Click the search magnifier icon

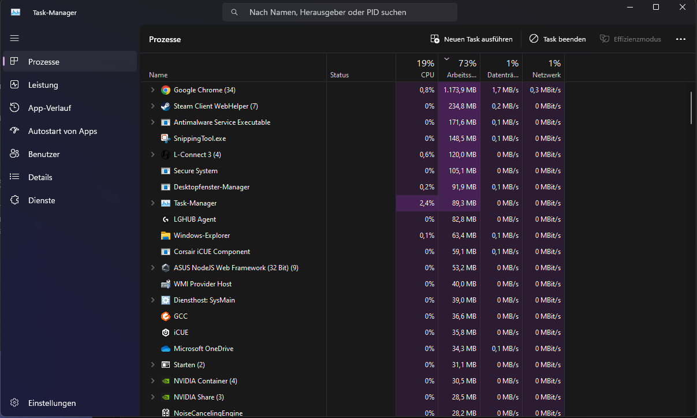(234, 12)
